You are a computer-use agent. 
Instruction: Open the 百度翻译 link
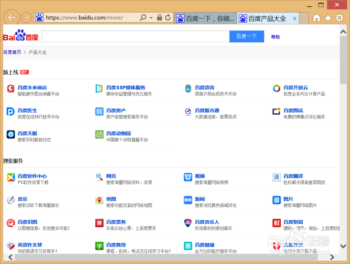[293, 176]
